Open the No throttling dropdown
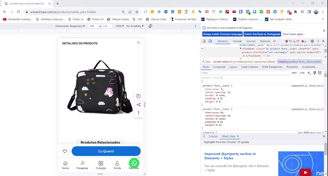The height and width of the screenshot is (176, 328). pos(135,26)
